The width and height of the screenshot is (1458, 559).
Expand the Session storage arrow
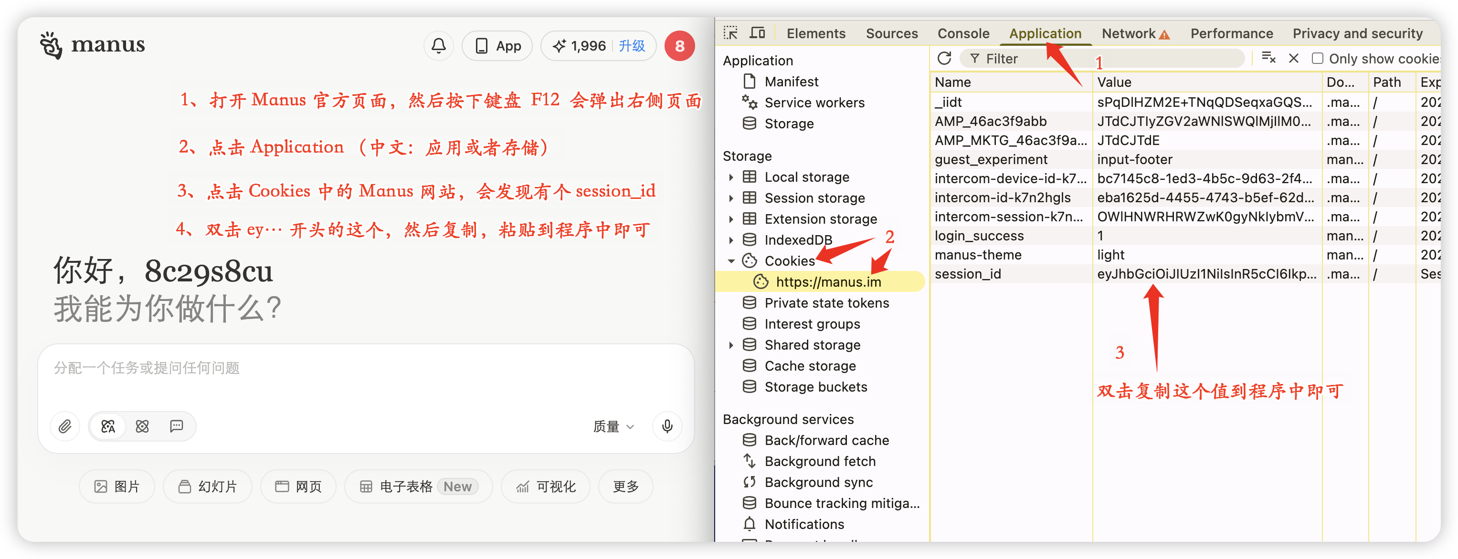coord(731,198)
